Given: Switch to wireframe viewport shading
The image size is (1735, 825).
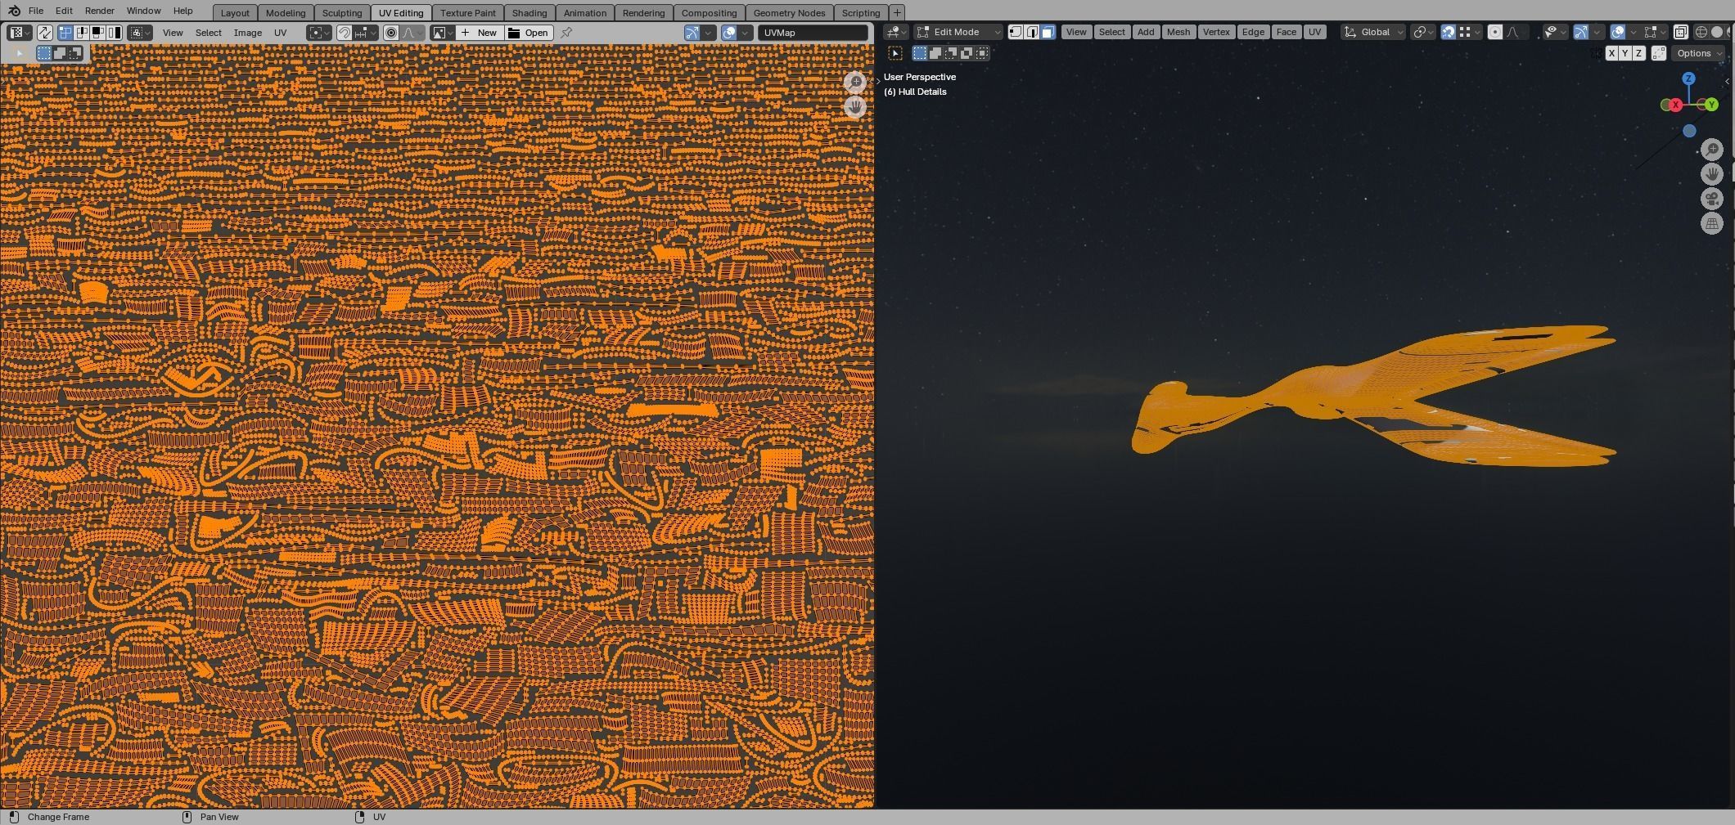Looking at the screenshot, I should [x=1701, y=32].
